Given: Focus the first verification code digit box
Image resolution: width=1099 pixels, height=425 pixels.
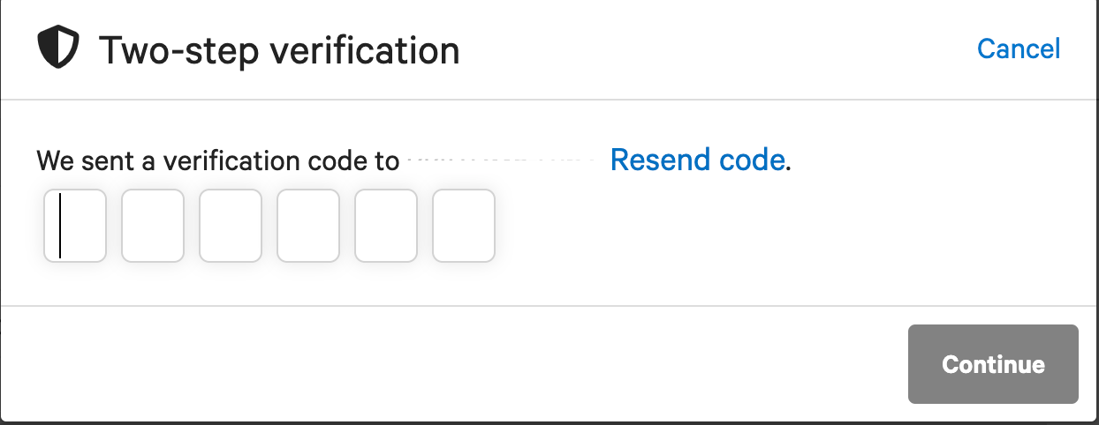Looking at the screenshot, I should coord(75,226).
